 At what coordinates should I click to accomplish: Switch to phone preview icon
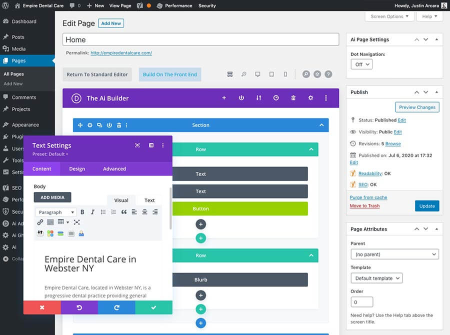[x=285, y=74]
